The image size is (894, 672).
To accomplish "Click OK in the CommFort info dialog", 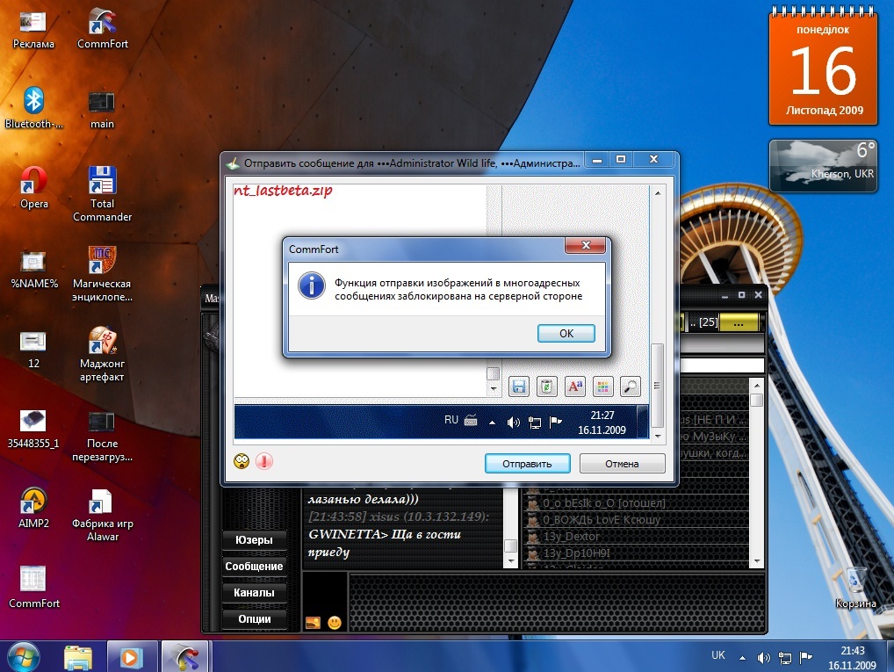I will pyautogui.click(x=566, y=334).
